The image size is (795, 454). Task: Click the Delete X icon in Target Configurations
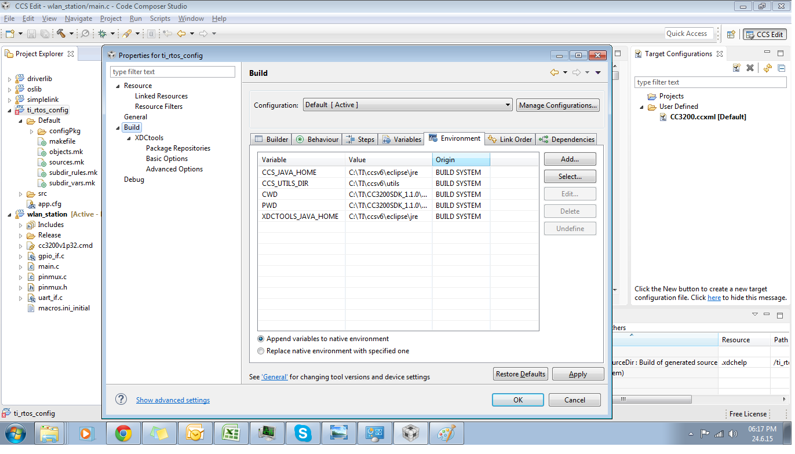[750, 68]
